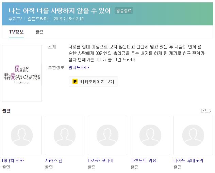The height and width of the screenshot is (173, 215).
Task: Click the 출연 section heading
Action: click(6, 111)
